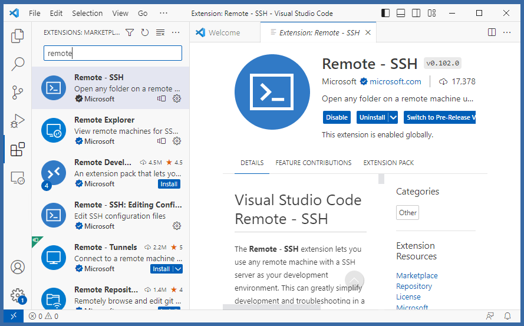
Task: Refresh the extensions list
Action: (145, 33)
